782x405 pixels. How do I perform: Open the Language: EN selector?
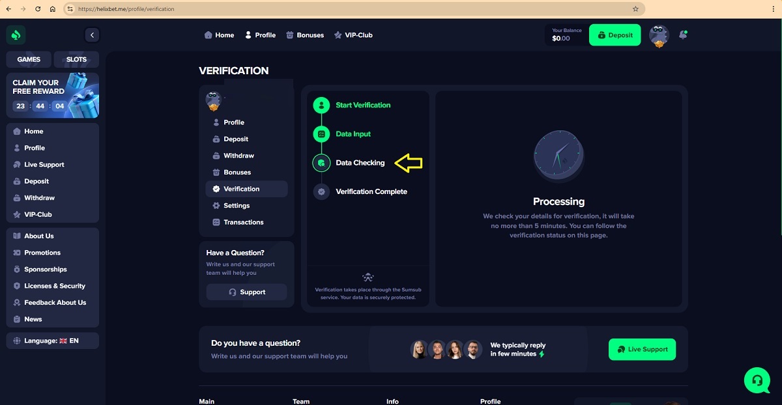(x=52, y=341)
